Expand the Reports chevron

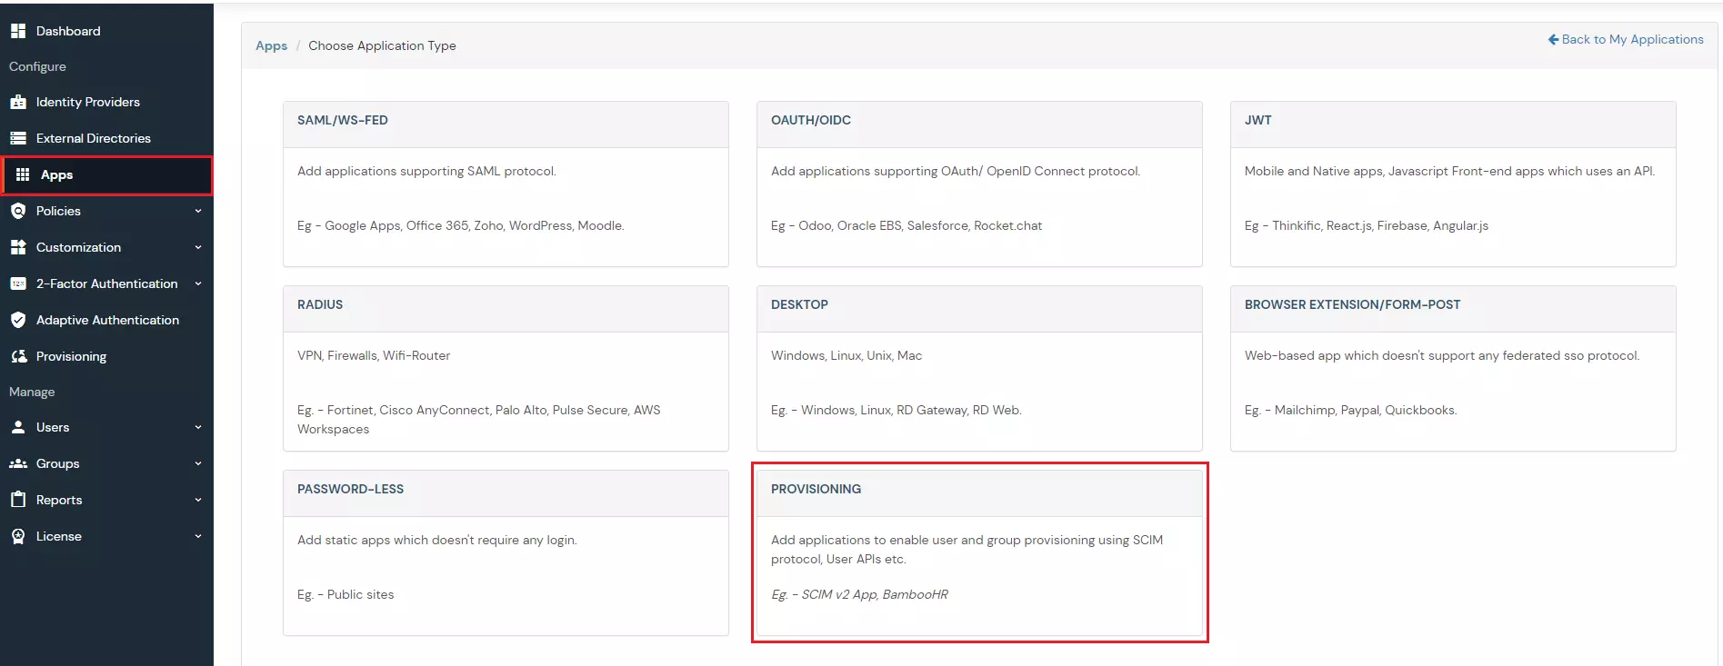198,500
